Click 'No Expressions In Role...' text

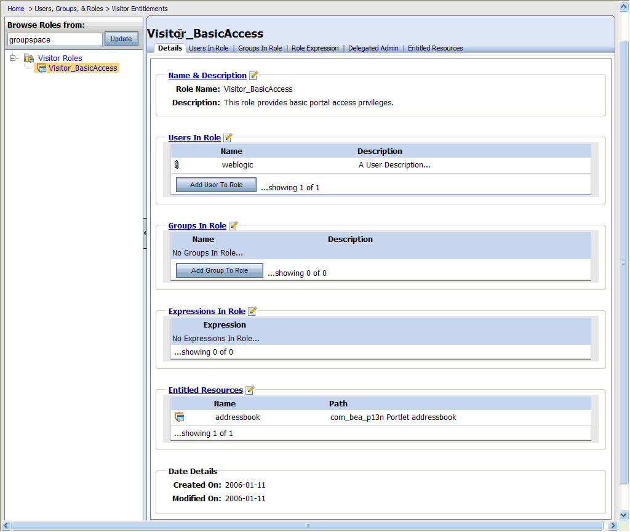216,339
